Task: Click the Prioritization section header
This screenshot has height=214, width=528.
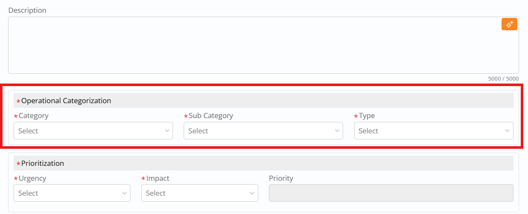Action: pos(43,163)
